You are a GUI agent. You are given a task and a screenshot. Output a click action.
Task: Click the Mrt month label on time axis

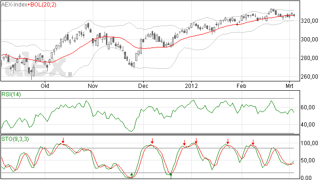pos(289,86)
